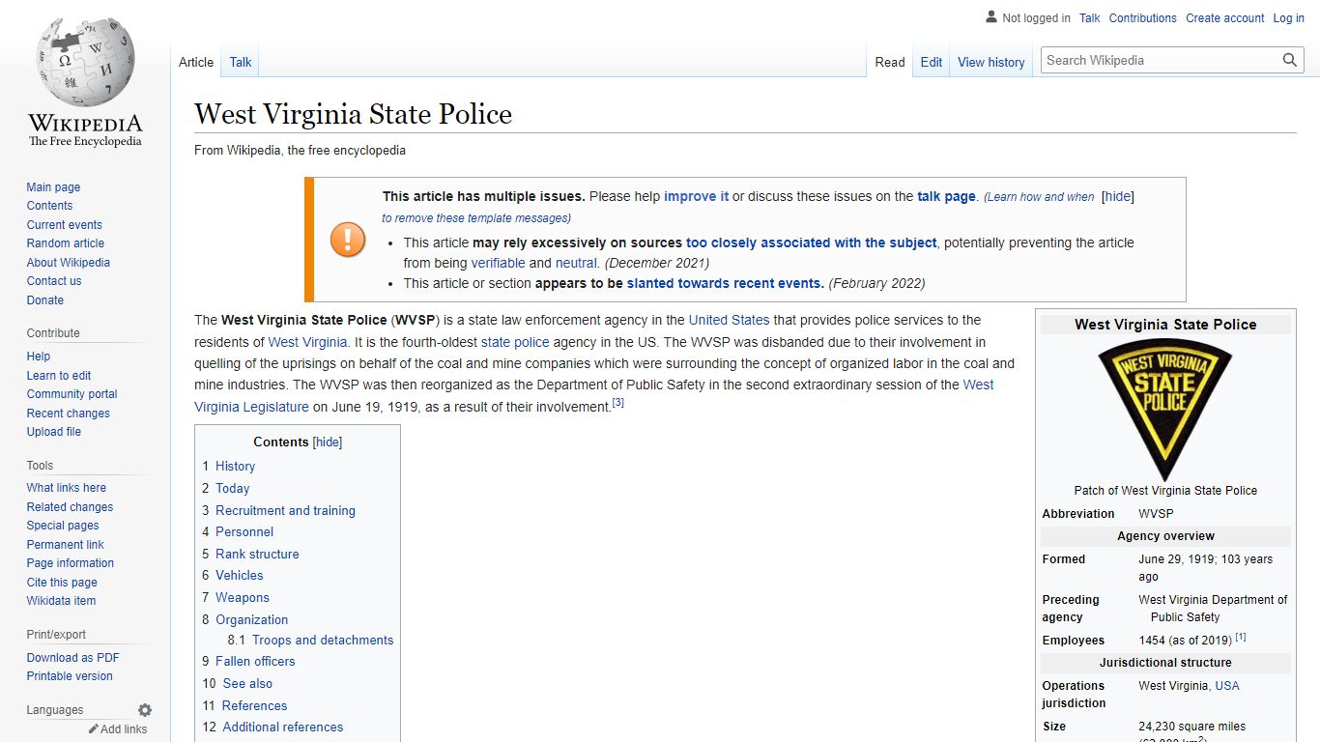1320x742 pixels.
Task: Jump to History section in contents
Action: [235, 466]
